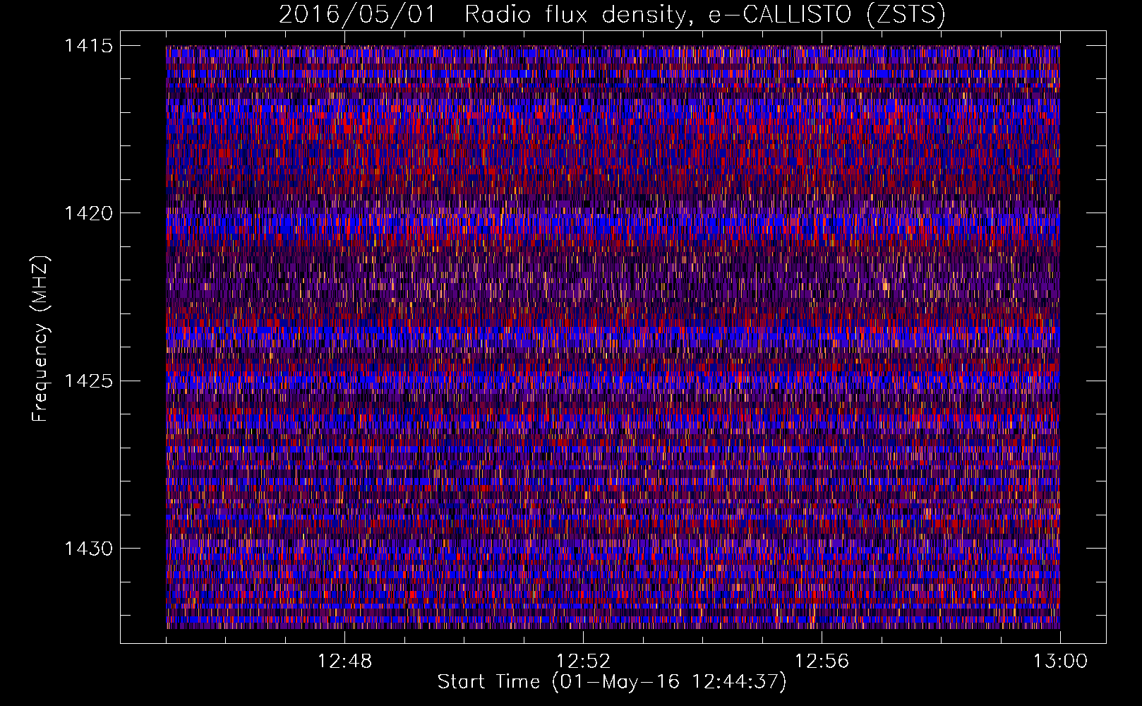This screenshot has height=706, width=1142.
Task: Click the 12:48 time tick label
Action: click(344, 662)
